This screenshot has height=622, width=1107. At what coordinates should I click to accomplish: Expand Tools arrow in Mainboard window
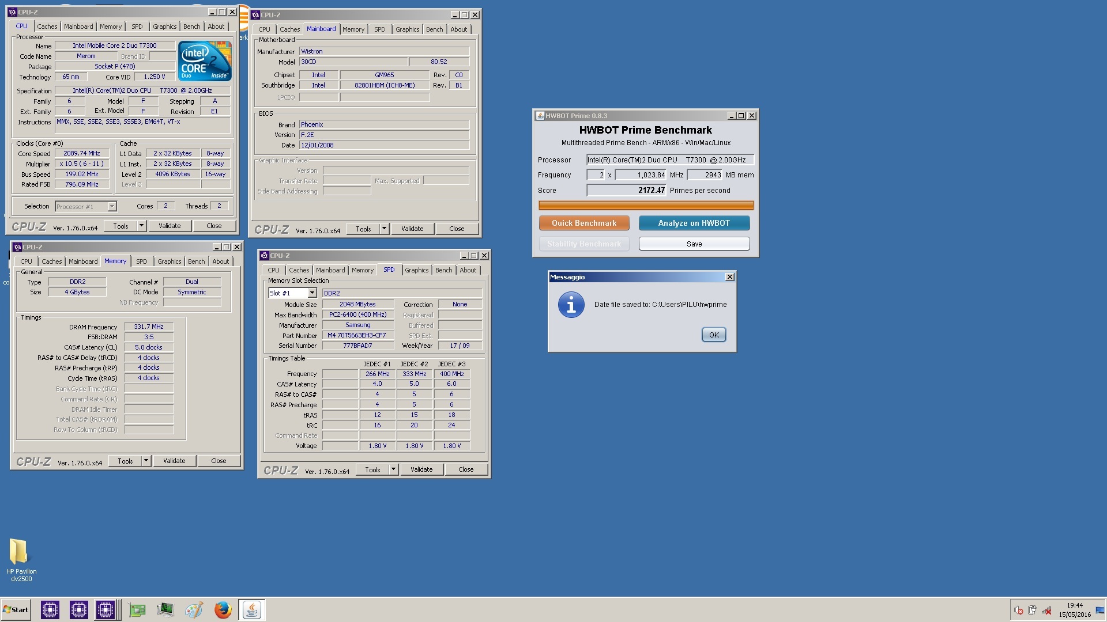point(385,229)
